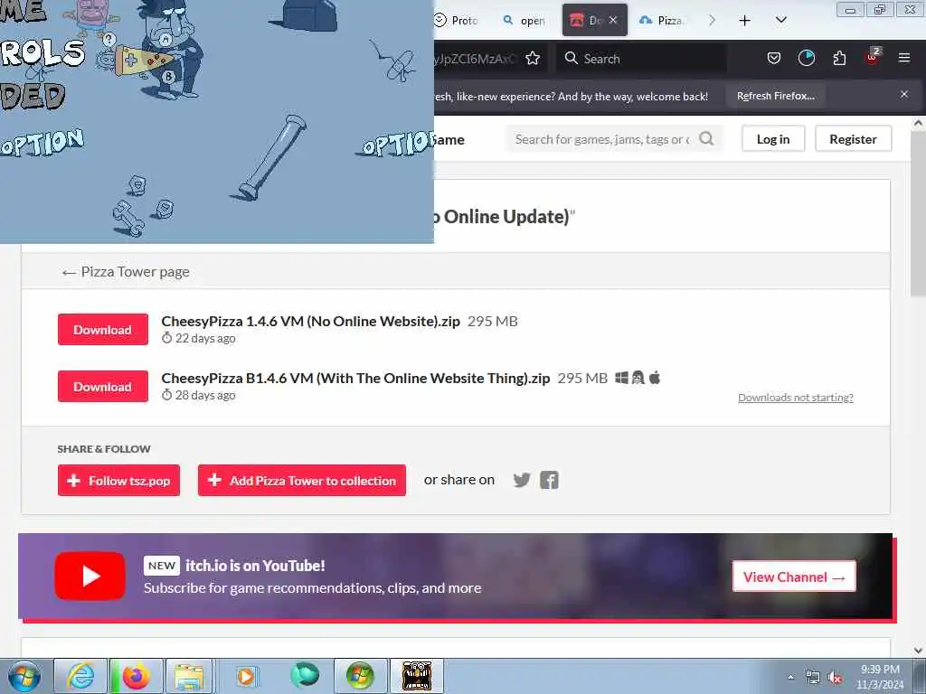Viewport: 926px width, 694px height.
Task: Open the Firefox Extensions puzzle icon
Action: [839, 58]
